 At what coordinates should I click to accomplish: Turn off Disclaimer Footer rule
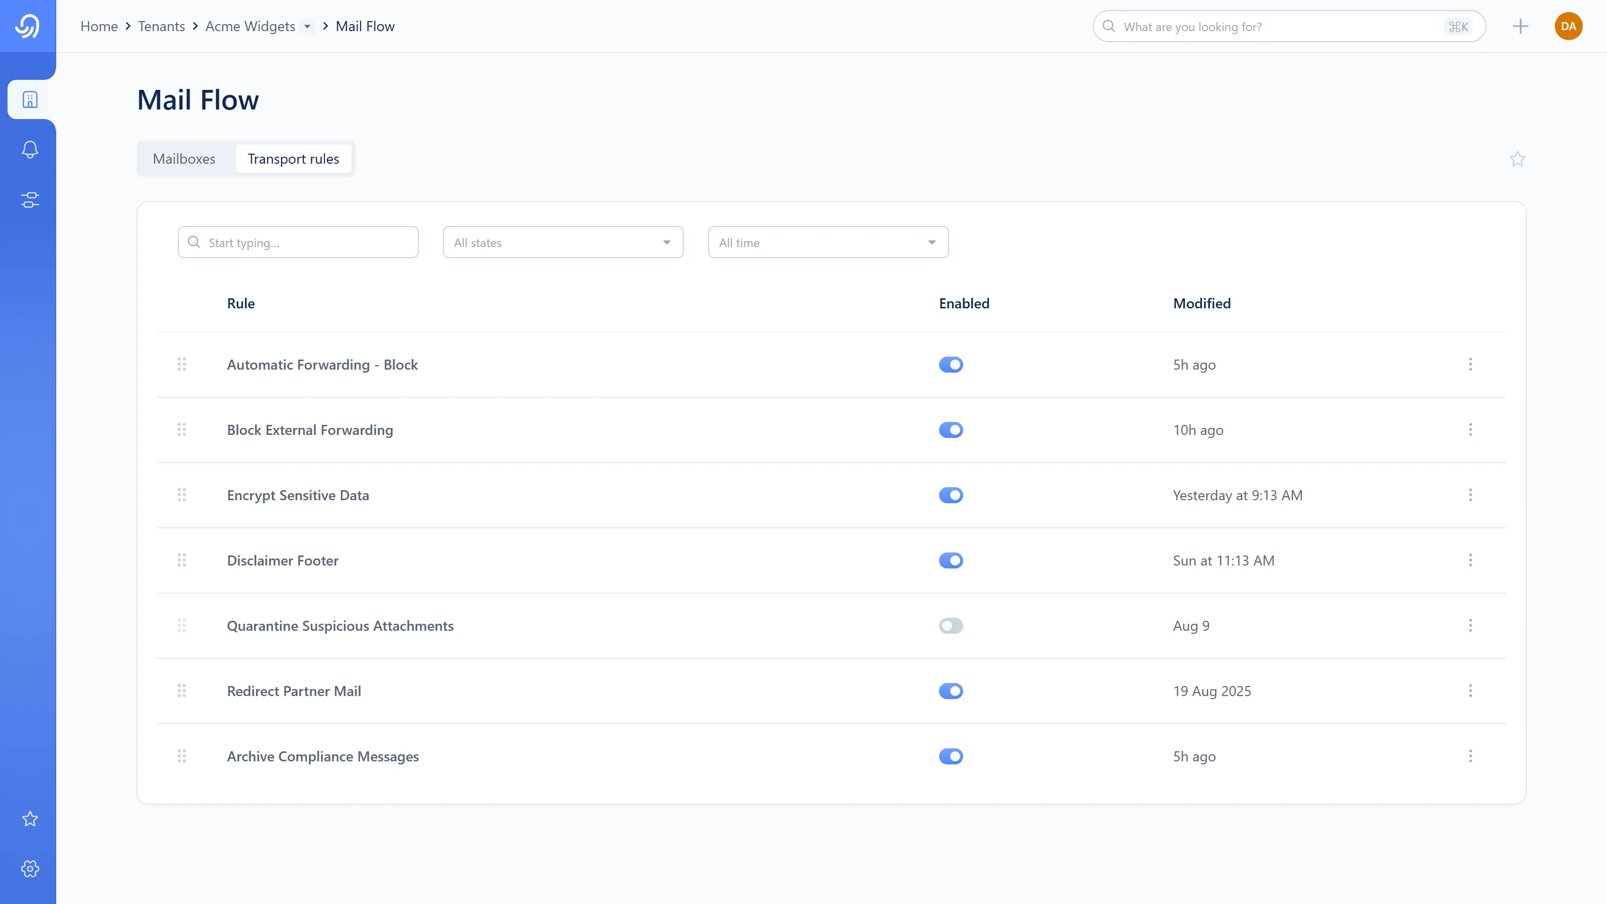[951, 560]
